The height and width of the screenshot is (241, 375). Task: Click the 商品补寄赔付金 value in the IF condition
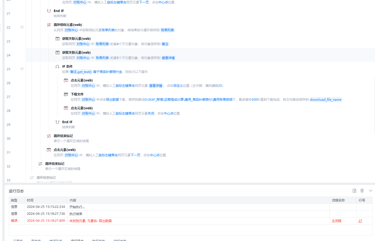click(111, 72)
